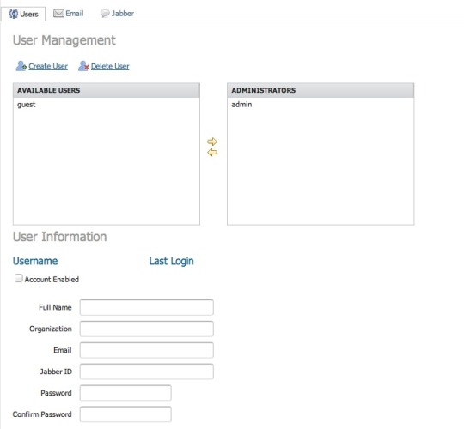464x429 pixels.
Task: Click the Username heading
Action: click(35, 261)
